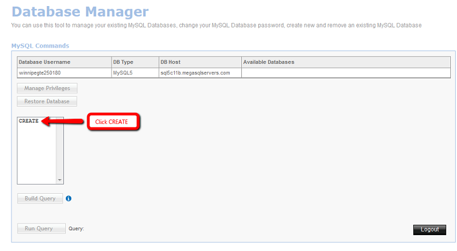
Task: Open Restore Database
Action: click(47, 101)
